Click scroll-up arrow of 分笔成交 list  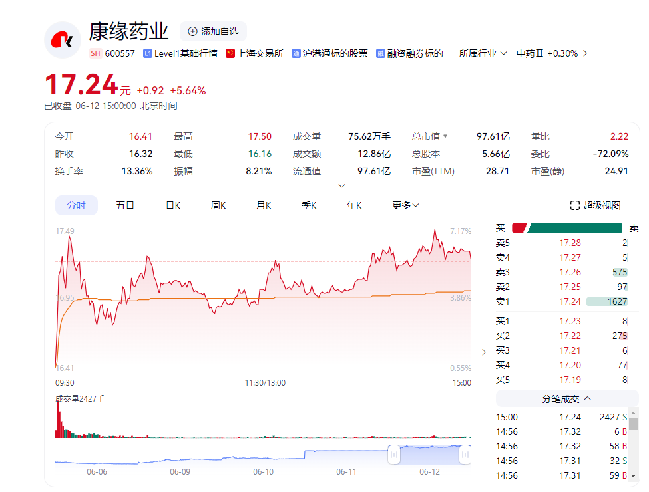click(633, 413)
